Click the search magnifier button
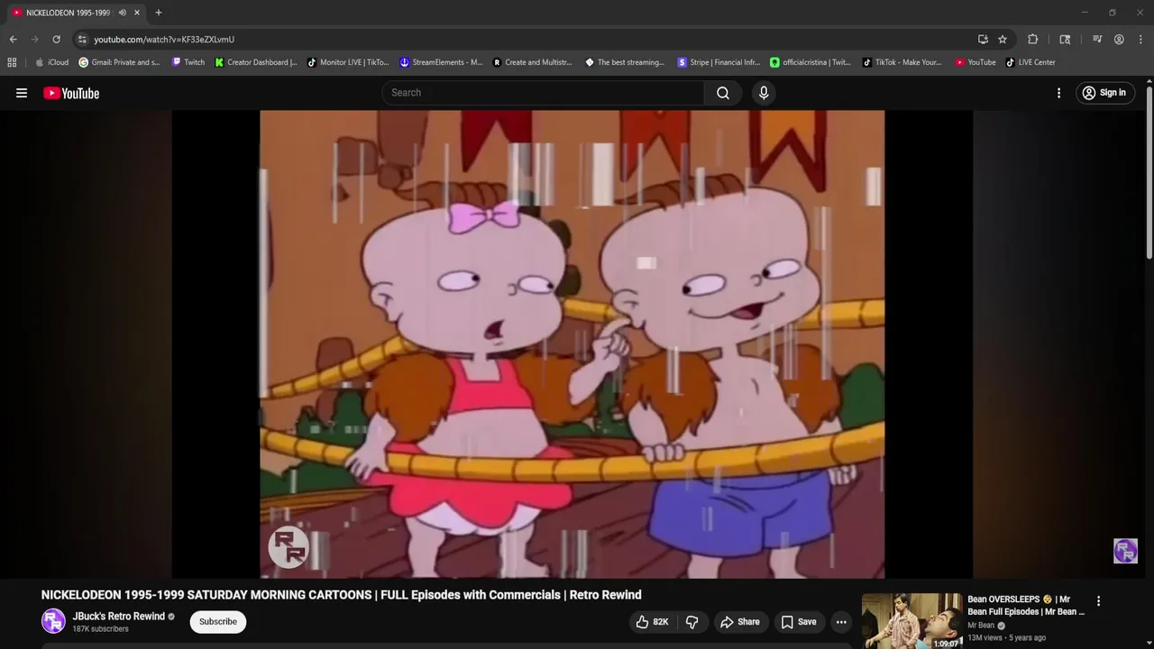1154x649 pixels. [723, 93]
